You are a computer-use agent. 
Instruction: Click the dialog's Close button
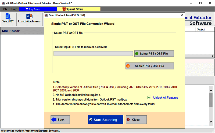[x=136, y=120]
